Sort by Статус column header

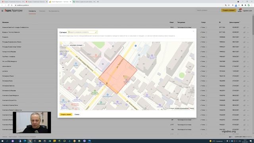pos(203,22)
